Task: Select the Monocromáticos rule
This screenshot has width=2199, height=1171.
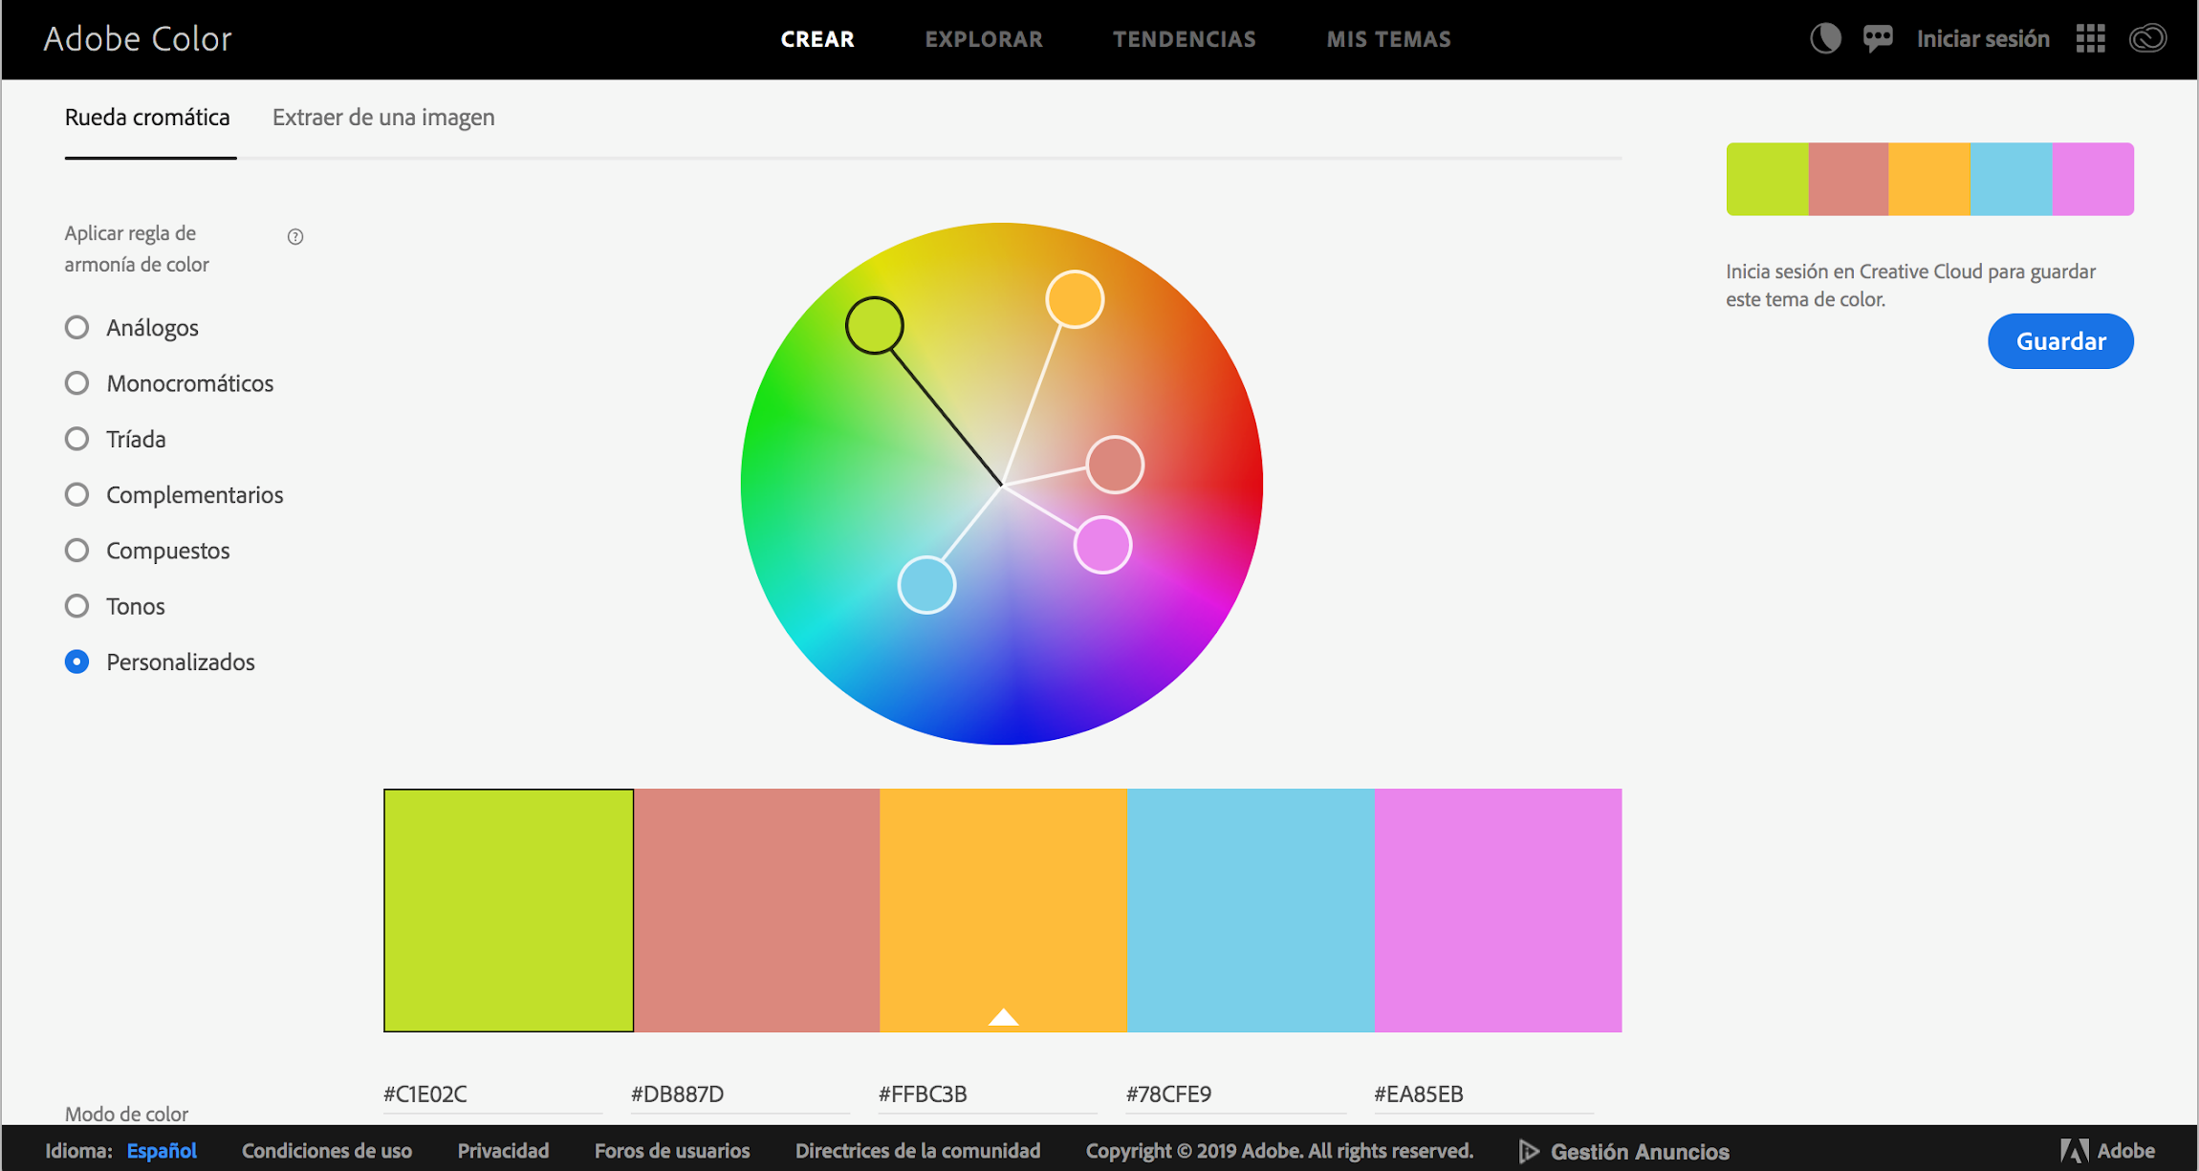Action: point(77,383)
